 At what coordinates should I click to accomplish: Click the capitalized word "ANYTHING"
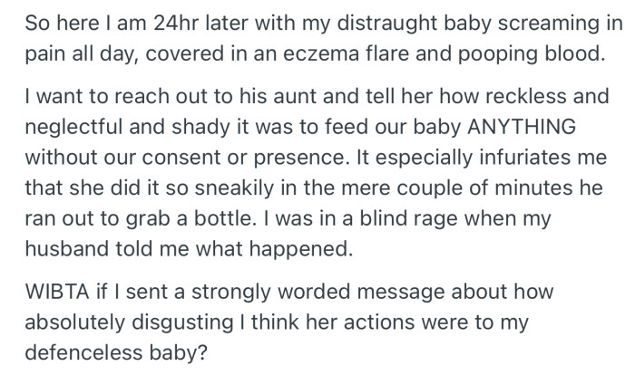522,127
